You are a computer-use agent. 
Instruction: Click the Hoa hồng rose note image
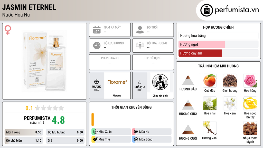(250, 80)
